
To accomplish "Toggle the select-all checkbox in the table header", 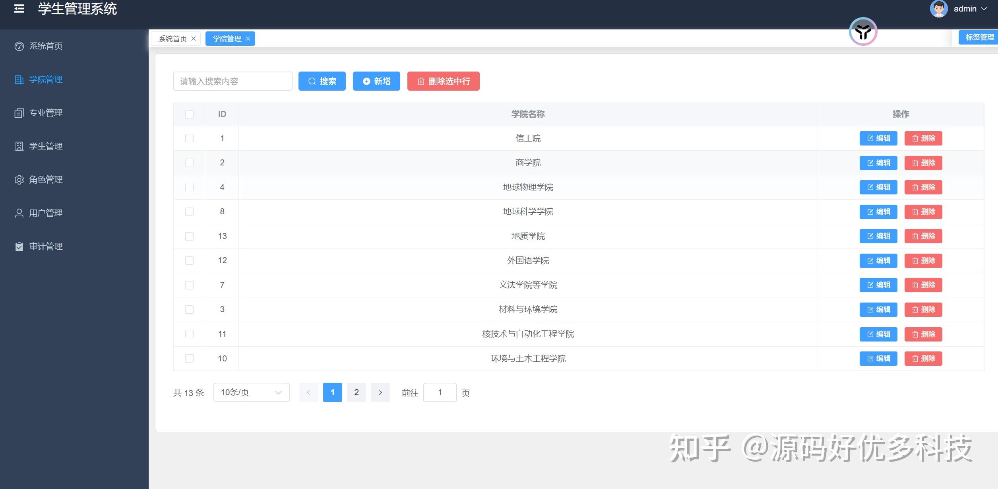I will coord(190,114).
